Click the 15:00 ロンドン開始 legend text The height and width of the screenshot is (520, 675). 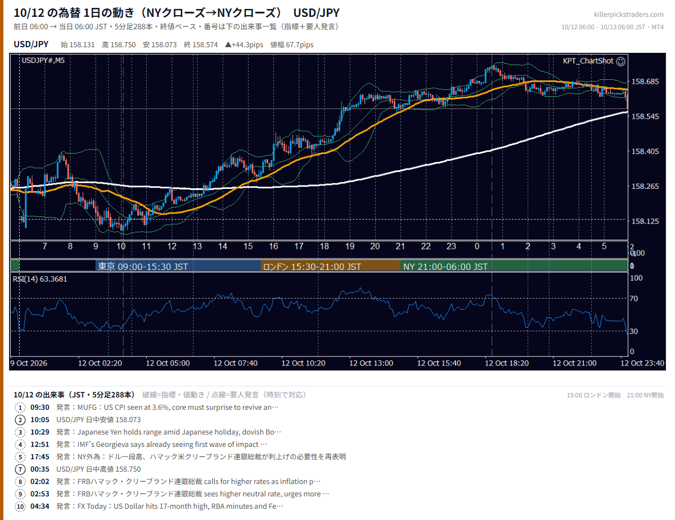(x=594, y=395)
